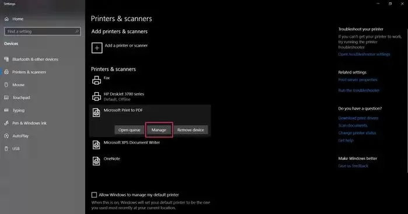This screenshot has width=408, height=214.
Task: Click the Typing keyboard icon in sidebar
Action: (6, 110)
